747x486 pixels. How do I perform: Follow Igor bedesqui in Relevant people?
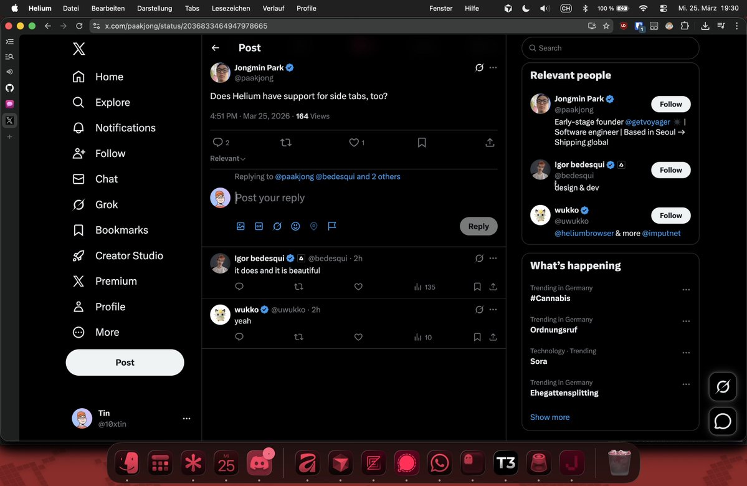(x=671, y=170)
